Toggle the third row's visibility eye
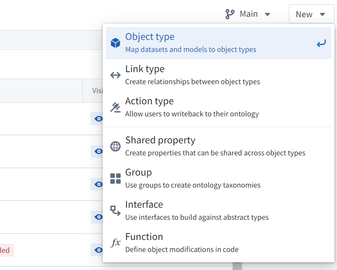 (98, 184)
